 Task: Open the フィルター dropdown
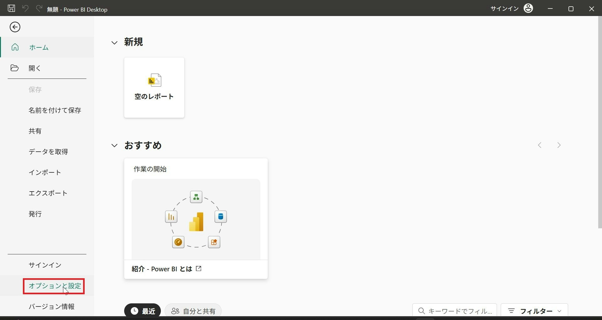click(x=534, y=311)
